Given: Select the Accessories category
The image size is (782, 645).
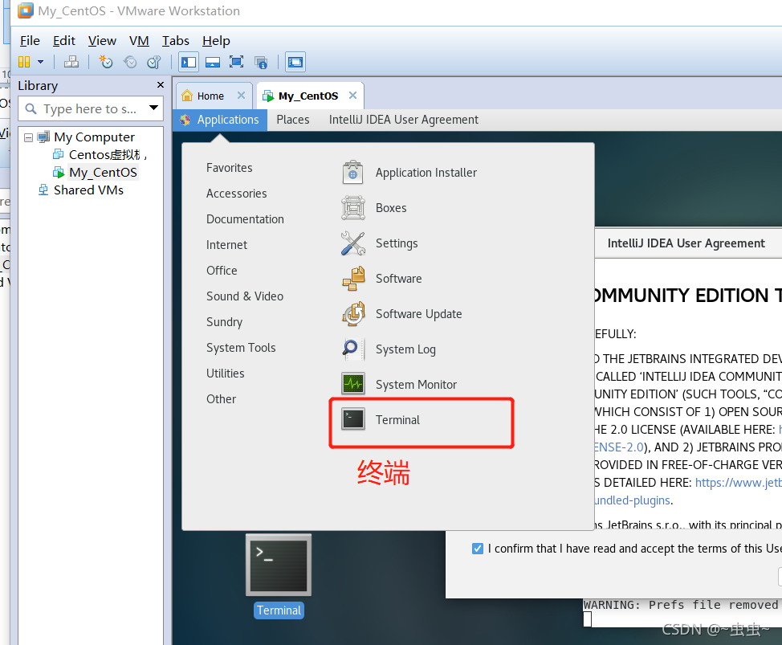Looking at the screenshot, I should pos(236,194).
